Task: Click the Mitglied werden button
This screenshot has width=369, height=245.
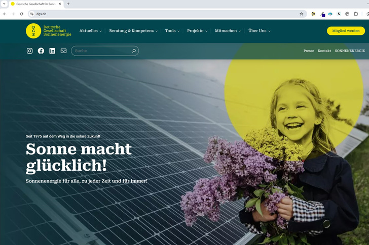Action: pyautogui.click(x=346, y=31)
